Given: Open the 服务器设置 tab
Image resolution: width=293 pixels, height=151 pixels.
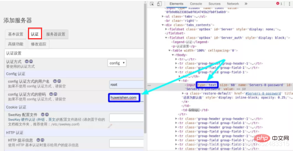Looking at the screenshot, I should [x=56, y=34].
